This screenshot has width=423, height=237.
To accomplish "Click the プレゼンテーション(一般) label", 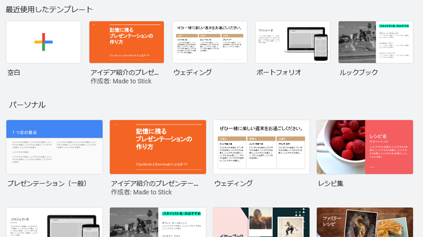I will tap(47, 184).
